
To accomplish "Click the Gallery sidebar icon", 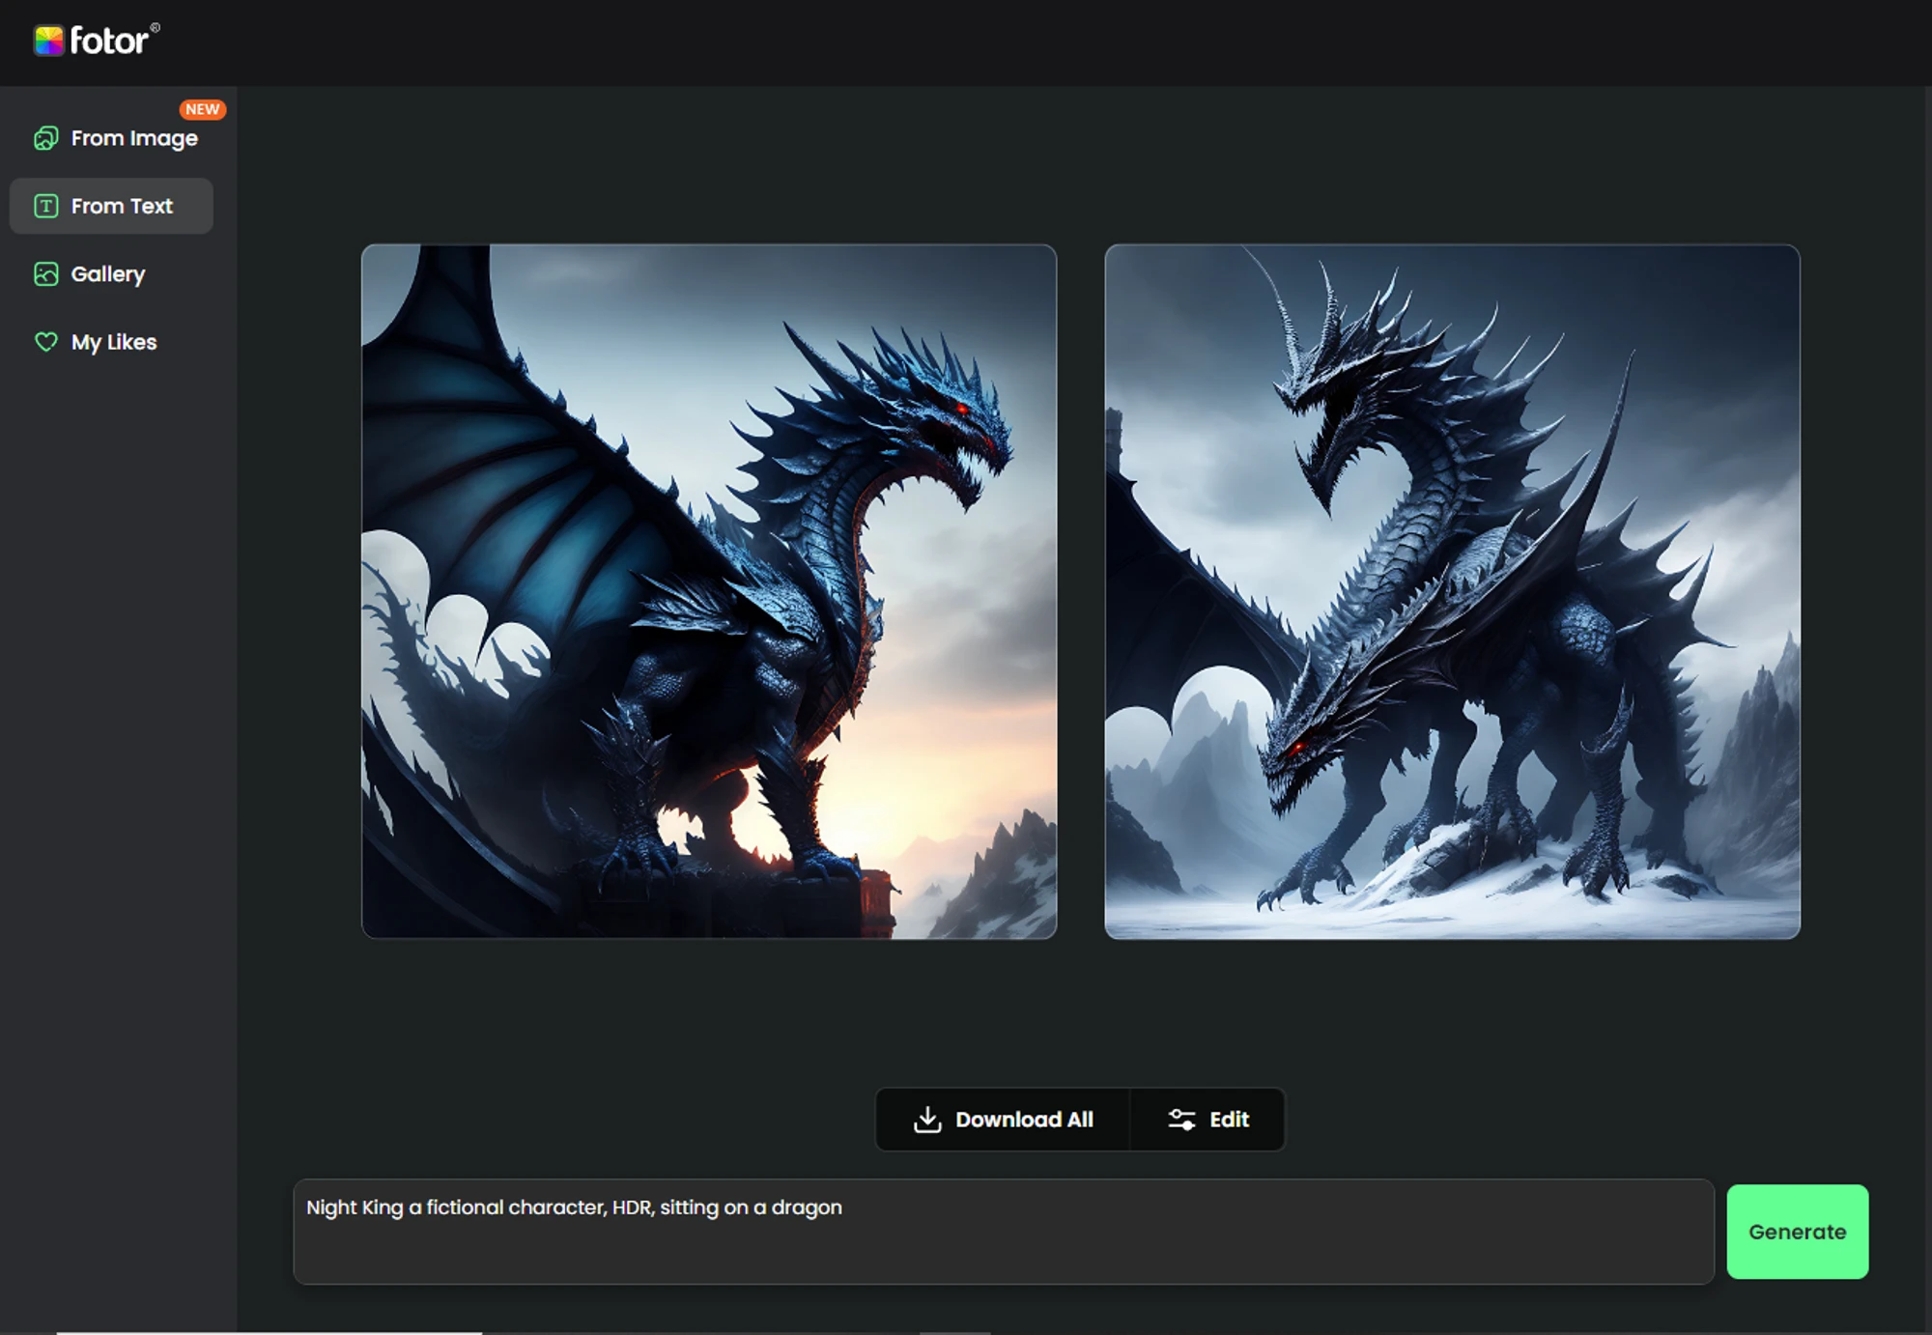I will click(45, 274).
